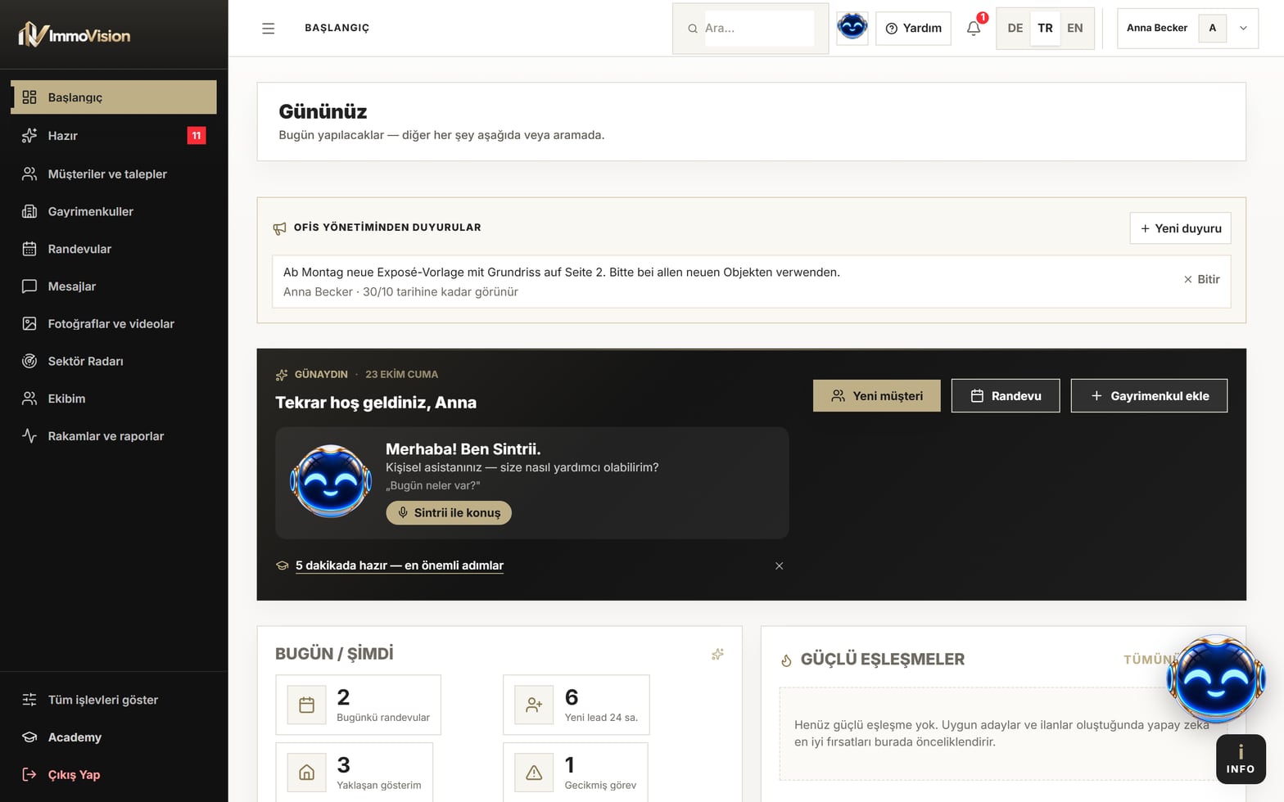Switch language to EN
This screenshot has height=802, width=1284.
[x=1074, y=28]
